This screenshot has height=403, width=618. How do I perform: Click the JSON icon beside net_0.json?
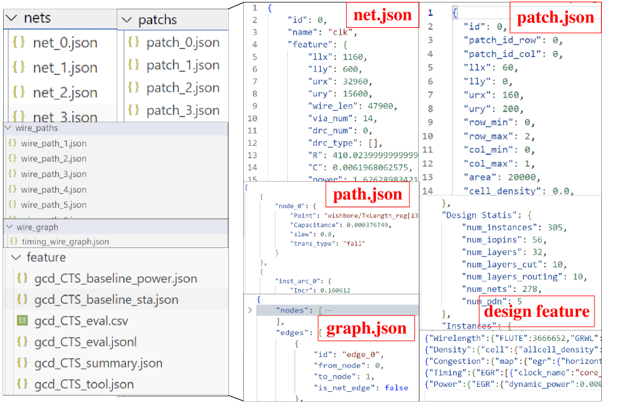tap(19, 43)
